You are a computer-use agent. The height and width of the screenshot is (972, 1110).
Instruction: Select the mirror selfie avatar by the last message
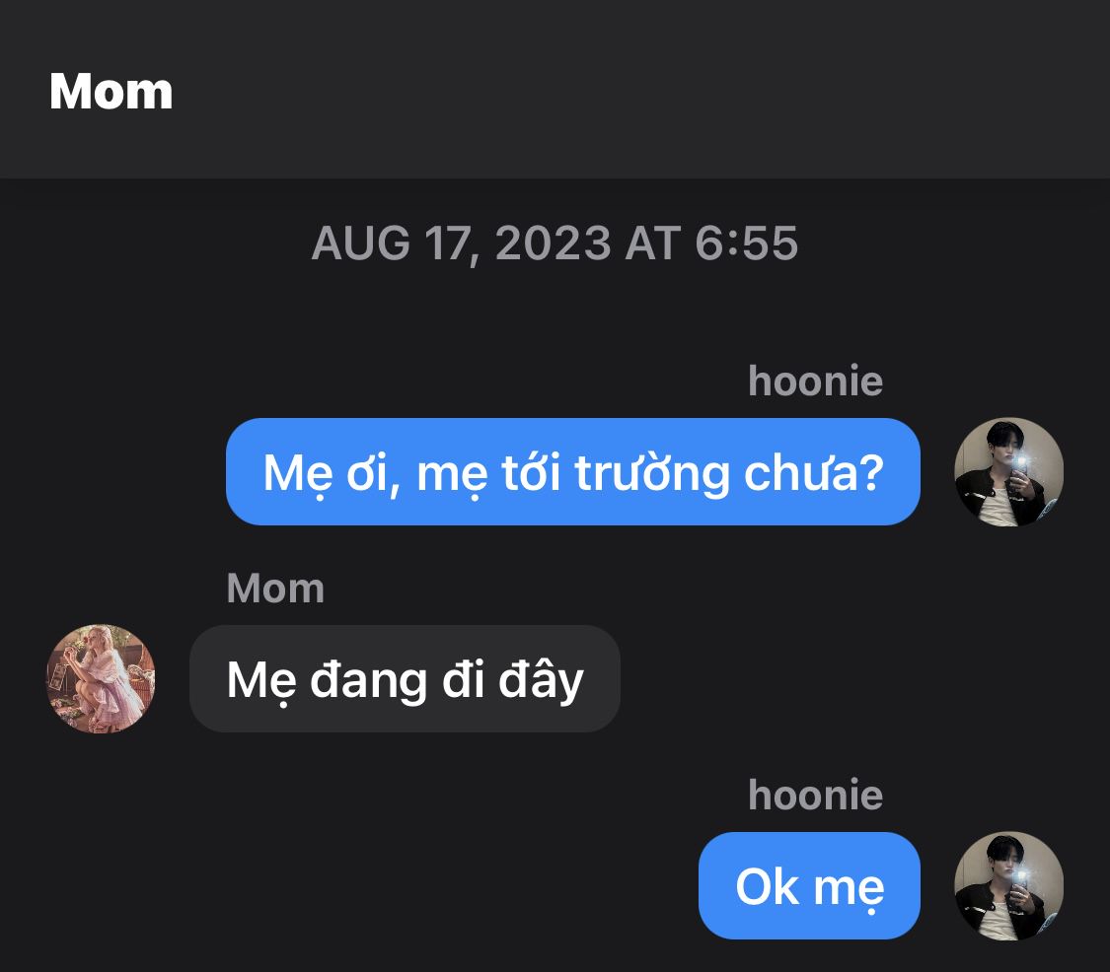1008,886
